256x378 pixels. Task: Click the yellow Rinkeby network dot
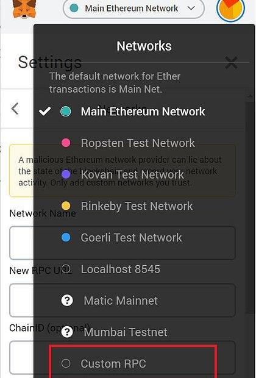point(66,205)
